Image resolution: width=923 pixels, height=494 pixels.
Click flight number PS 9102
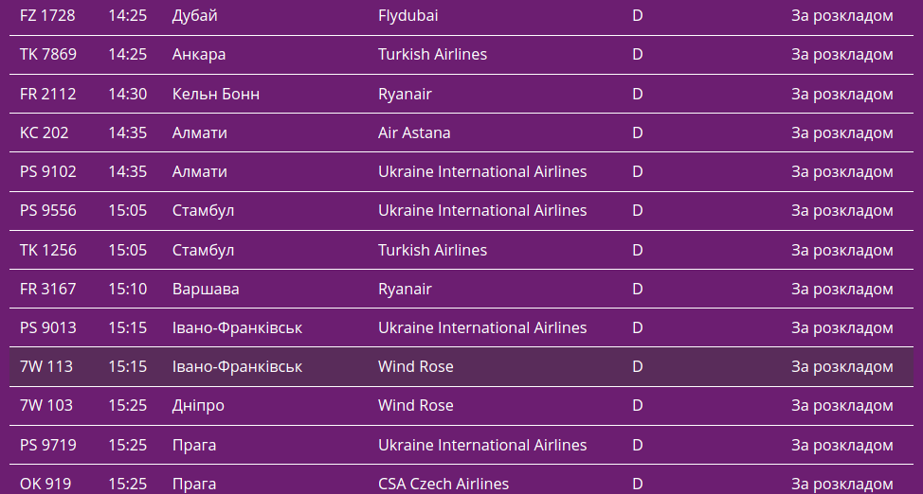48,171
